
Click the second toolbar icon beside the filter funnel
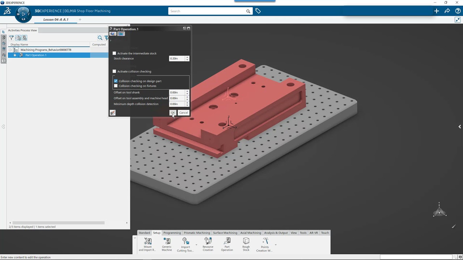click(x=18, y=38)
